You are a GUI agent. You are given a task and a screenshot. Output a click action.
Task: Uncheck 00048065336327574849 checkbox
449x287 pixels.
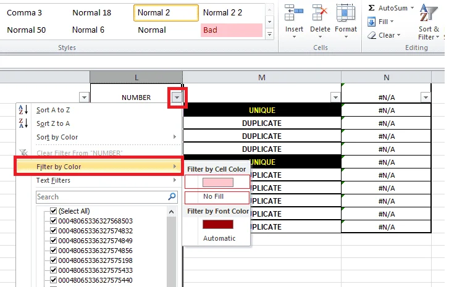coord(53,240)
